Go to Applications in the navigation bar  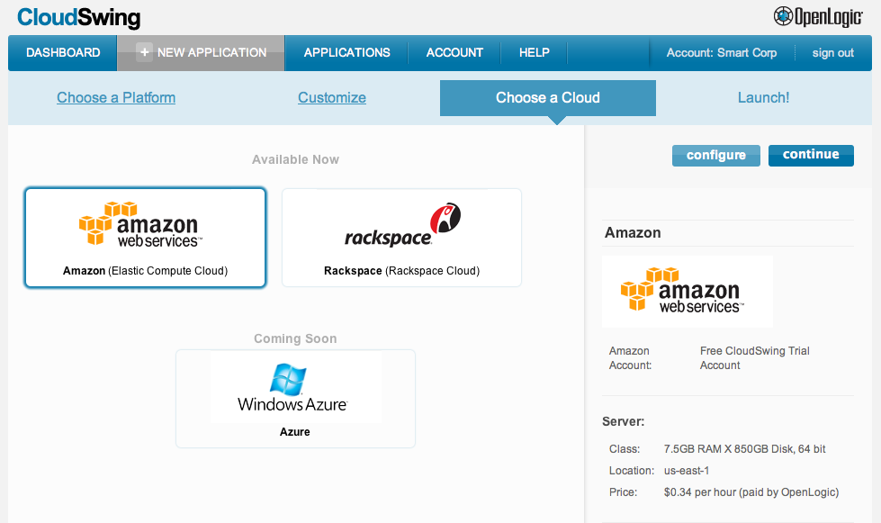346,53
